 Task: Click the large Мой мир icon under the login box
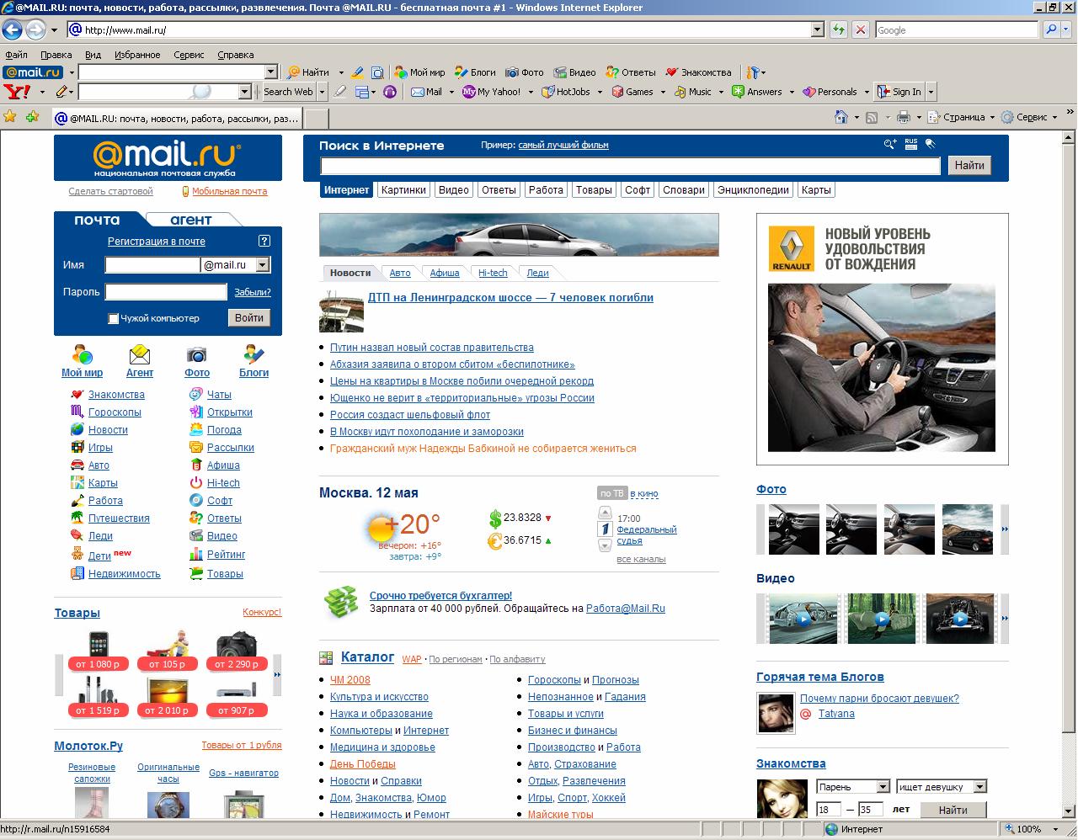pyautogui.click(x=82, y=355)
